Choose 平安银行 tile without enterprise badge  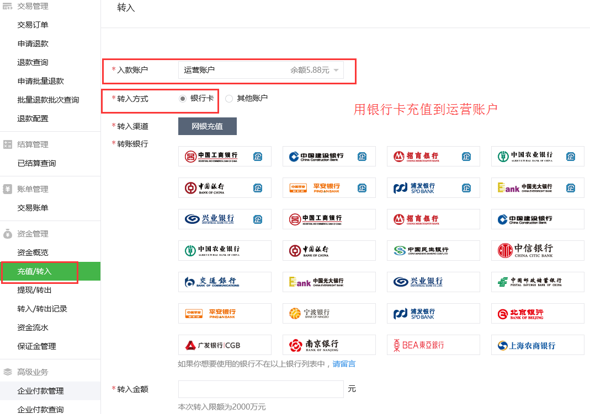tap(225, 313)
